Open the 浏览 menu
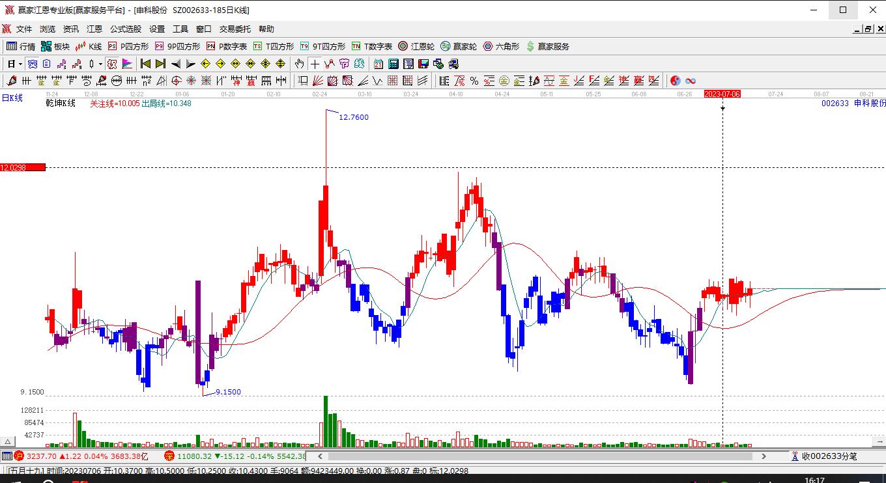 [x=48, y=29]
